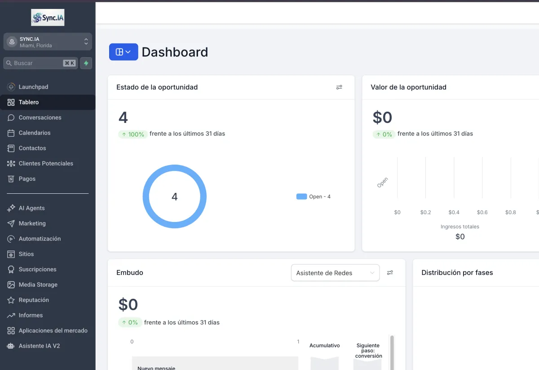Viewport: 539px width, 370px height.
Task: Click the green lightning quick actions button
Action: (86, 63)
